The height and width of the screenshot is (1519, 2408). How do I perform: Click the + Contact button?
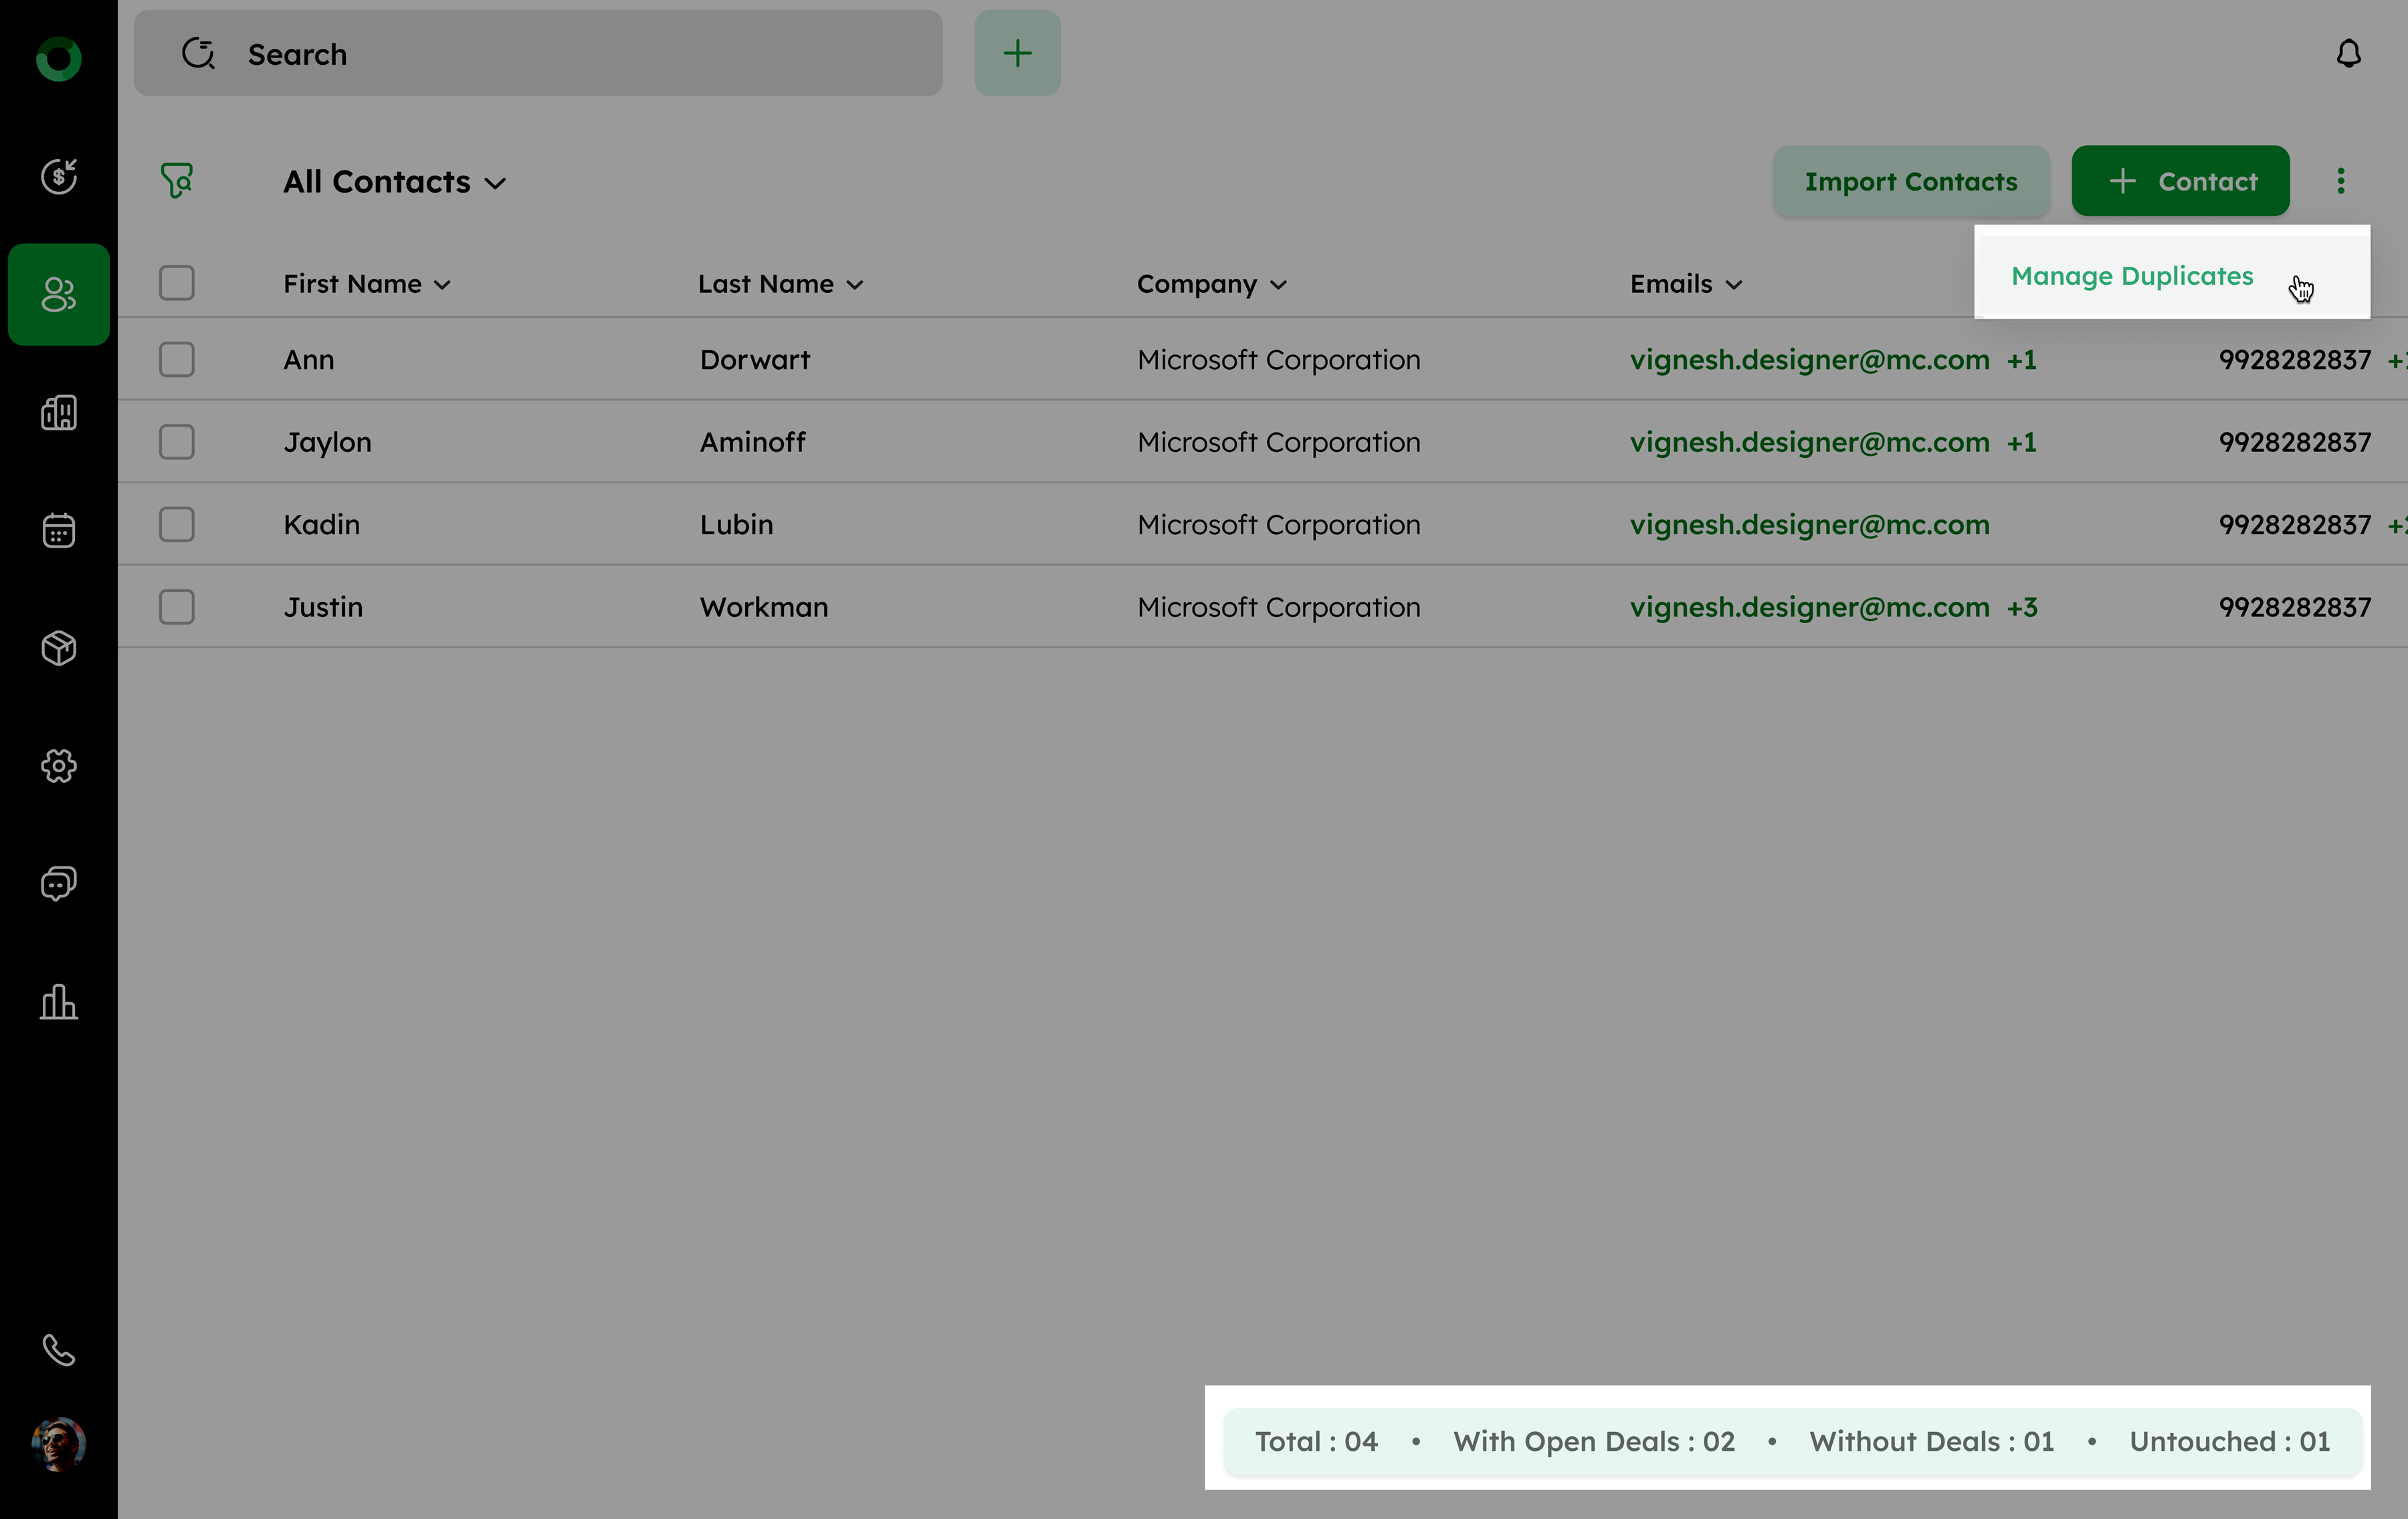[x=2180, y=182]
